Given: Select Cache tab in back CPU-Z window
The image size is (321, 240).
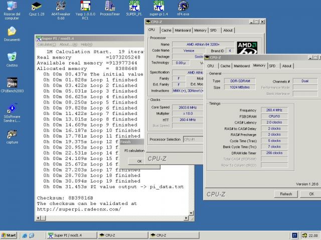Looking at the screenshot, I should [166, 30].
